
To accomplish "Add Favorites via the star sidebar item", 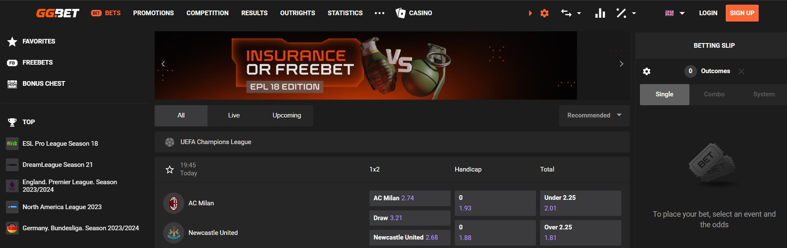I will (11, 41).
